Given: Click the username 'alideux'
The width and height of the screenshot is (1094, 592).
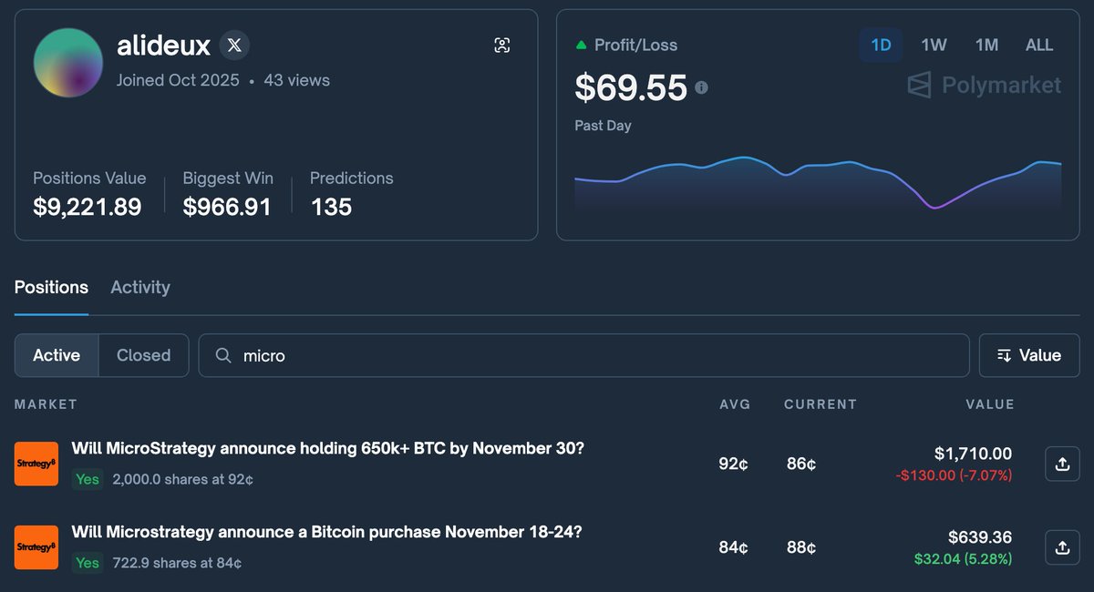Looking at the screenshot, I should coord(163,45).
